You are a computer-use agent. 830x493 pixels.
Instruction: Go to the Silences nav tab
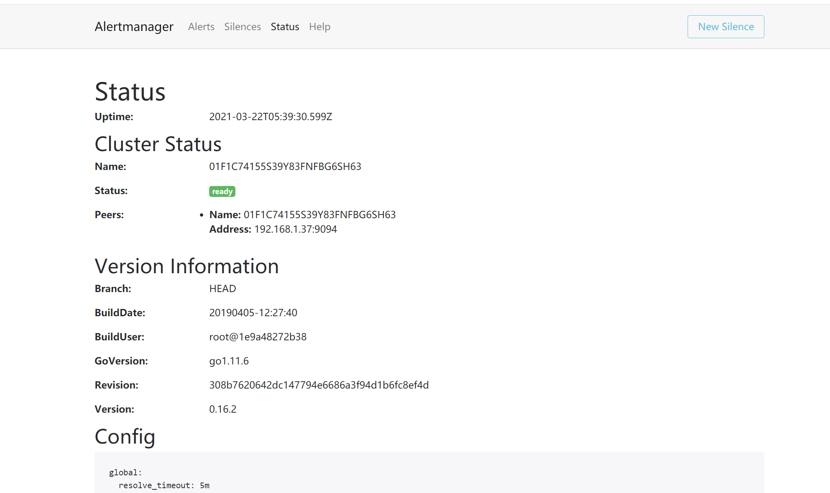pos(243,27)
